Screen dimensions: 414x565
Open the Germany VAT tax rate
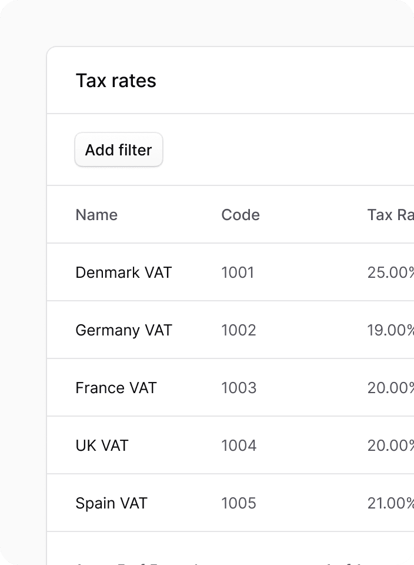tap(123, 330)
